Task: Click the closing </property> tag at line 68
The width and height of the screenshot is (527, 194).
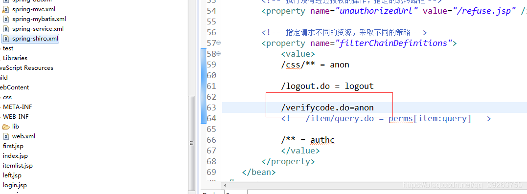Action: point(288,161)
